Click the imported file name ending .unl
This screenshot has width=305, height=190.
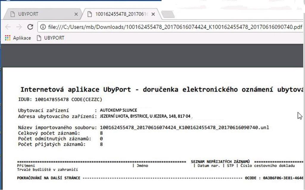click(184, 128)
